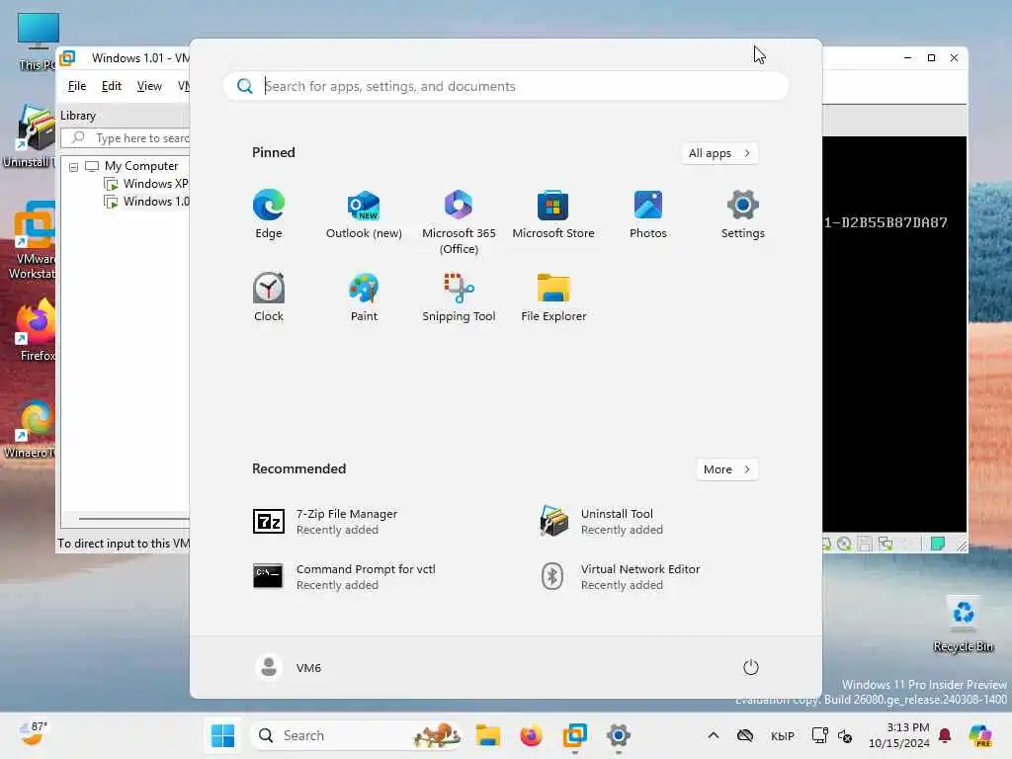The image size is (1012, 759).
Task: Switch to VMware Workstation on taskbar
Action: click(574, 735)
